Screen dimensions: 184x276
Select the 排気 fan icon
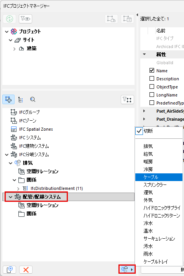coord(18,163)
